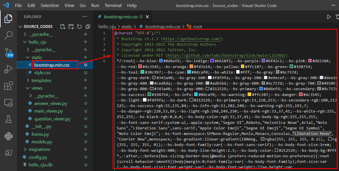
Task: Click the EXPLORER panel title
Action: (32, 17)
